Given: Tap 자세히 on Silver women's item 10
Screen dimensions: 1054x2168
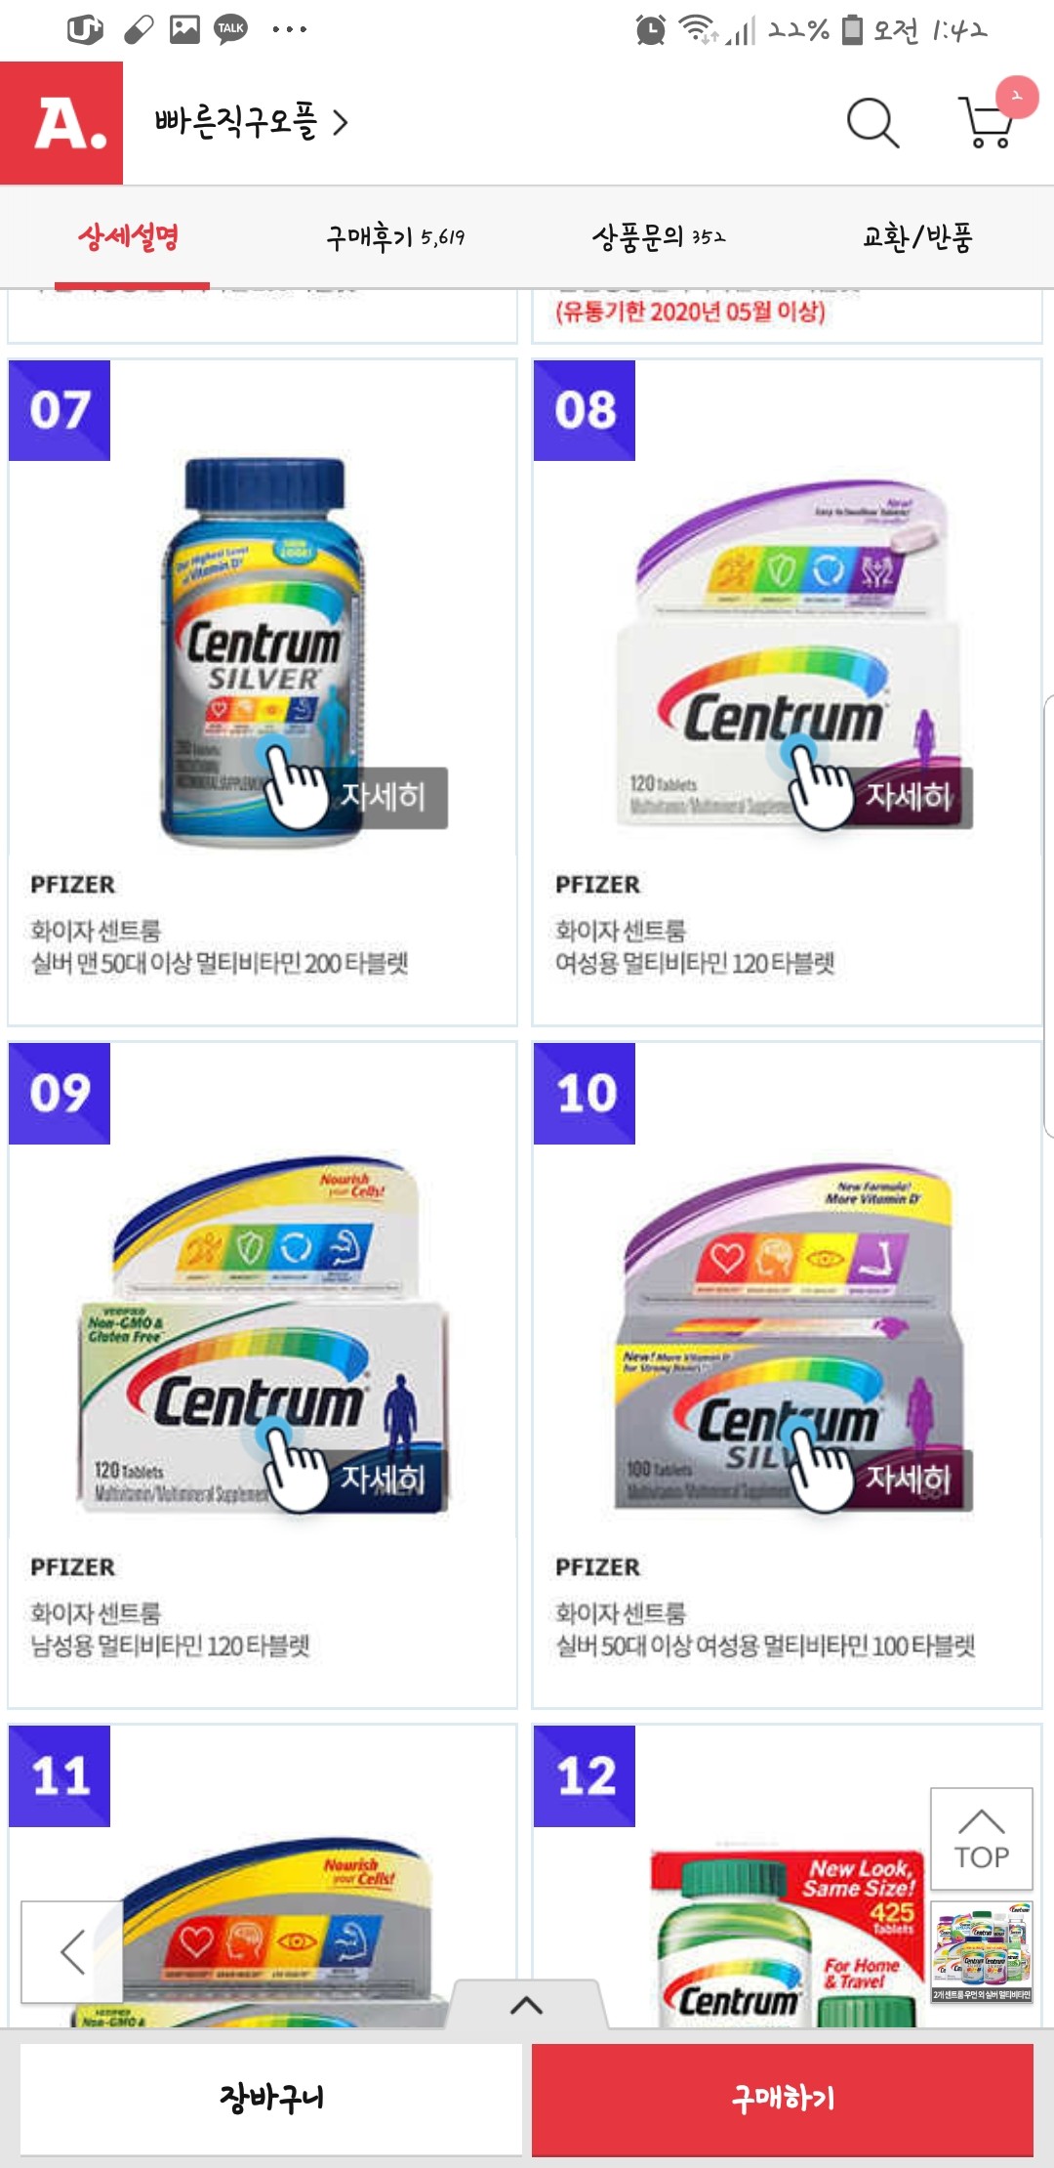Looking at the screenshot, I should coord(909,1480).
